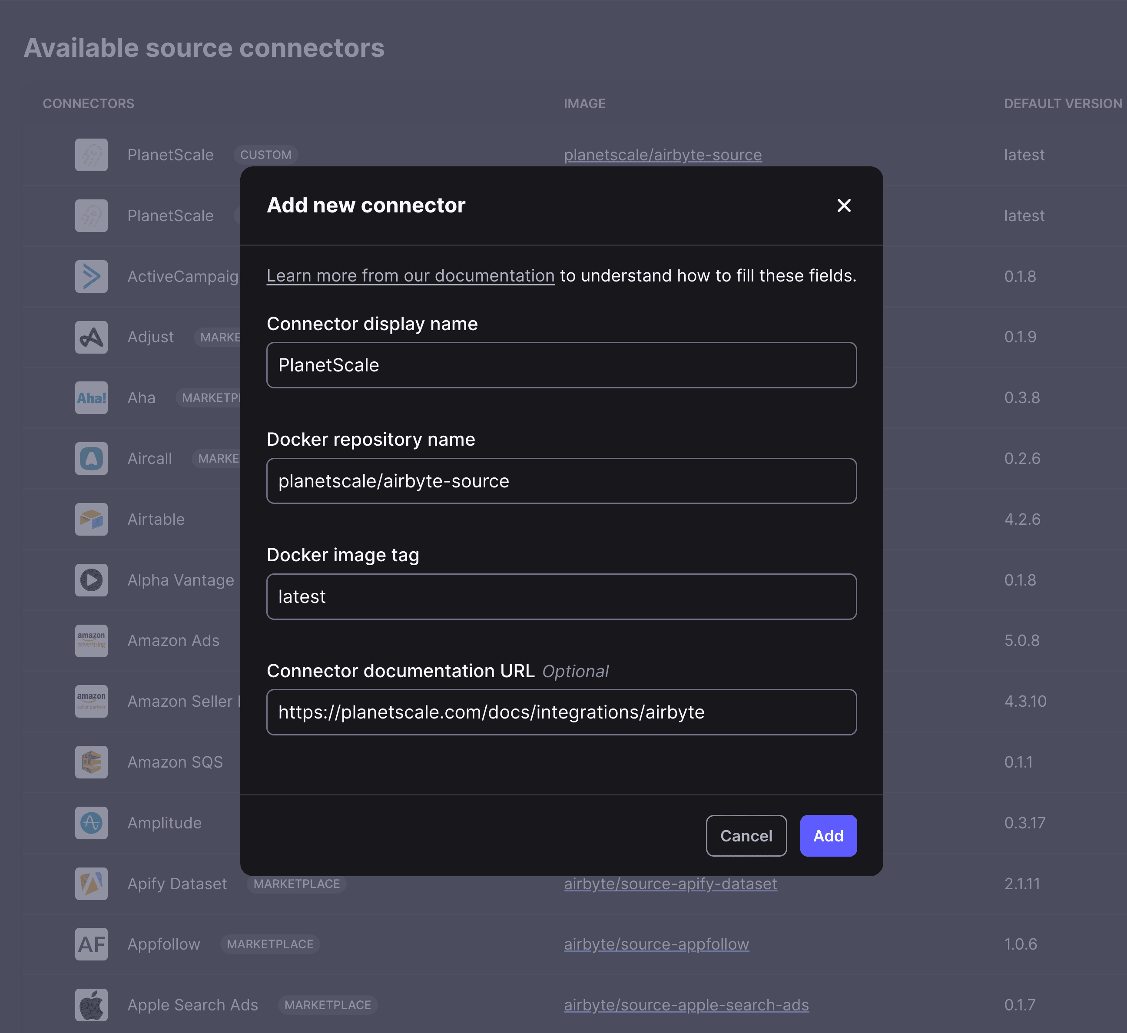Click the Aha! connector icon
The width and height of the screenshot is (1127, 1033).
click(92, 398)
